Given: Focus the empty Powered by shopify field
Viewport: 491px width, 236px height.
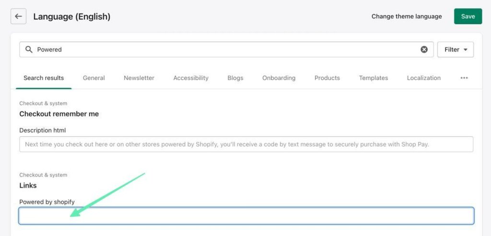Looking at the screenshot, I should 246,216.
